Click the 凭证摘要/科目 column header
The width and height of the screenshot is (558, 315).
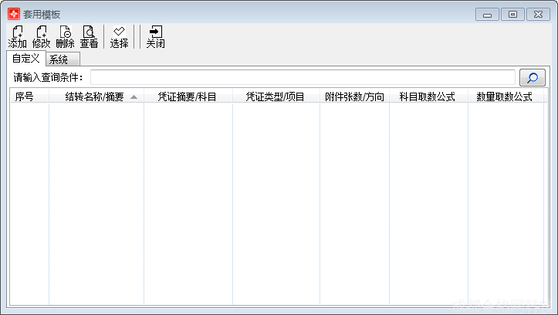coord(188,97)
